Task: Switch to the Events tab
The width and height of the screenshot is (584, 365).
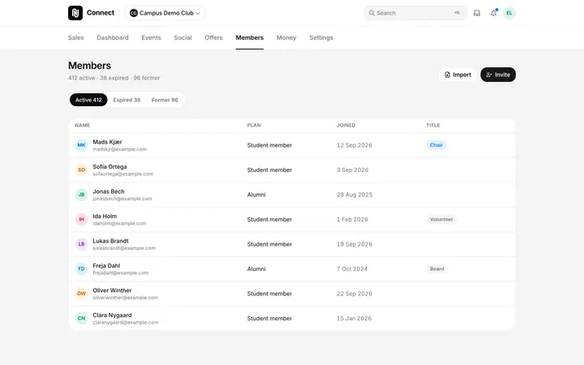Action: (151, 37)
